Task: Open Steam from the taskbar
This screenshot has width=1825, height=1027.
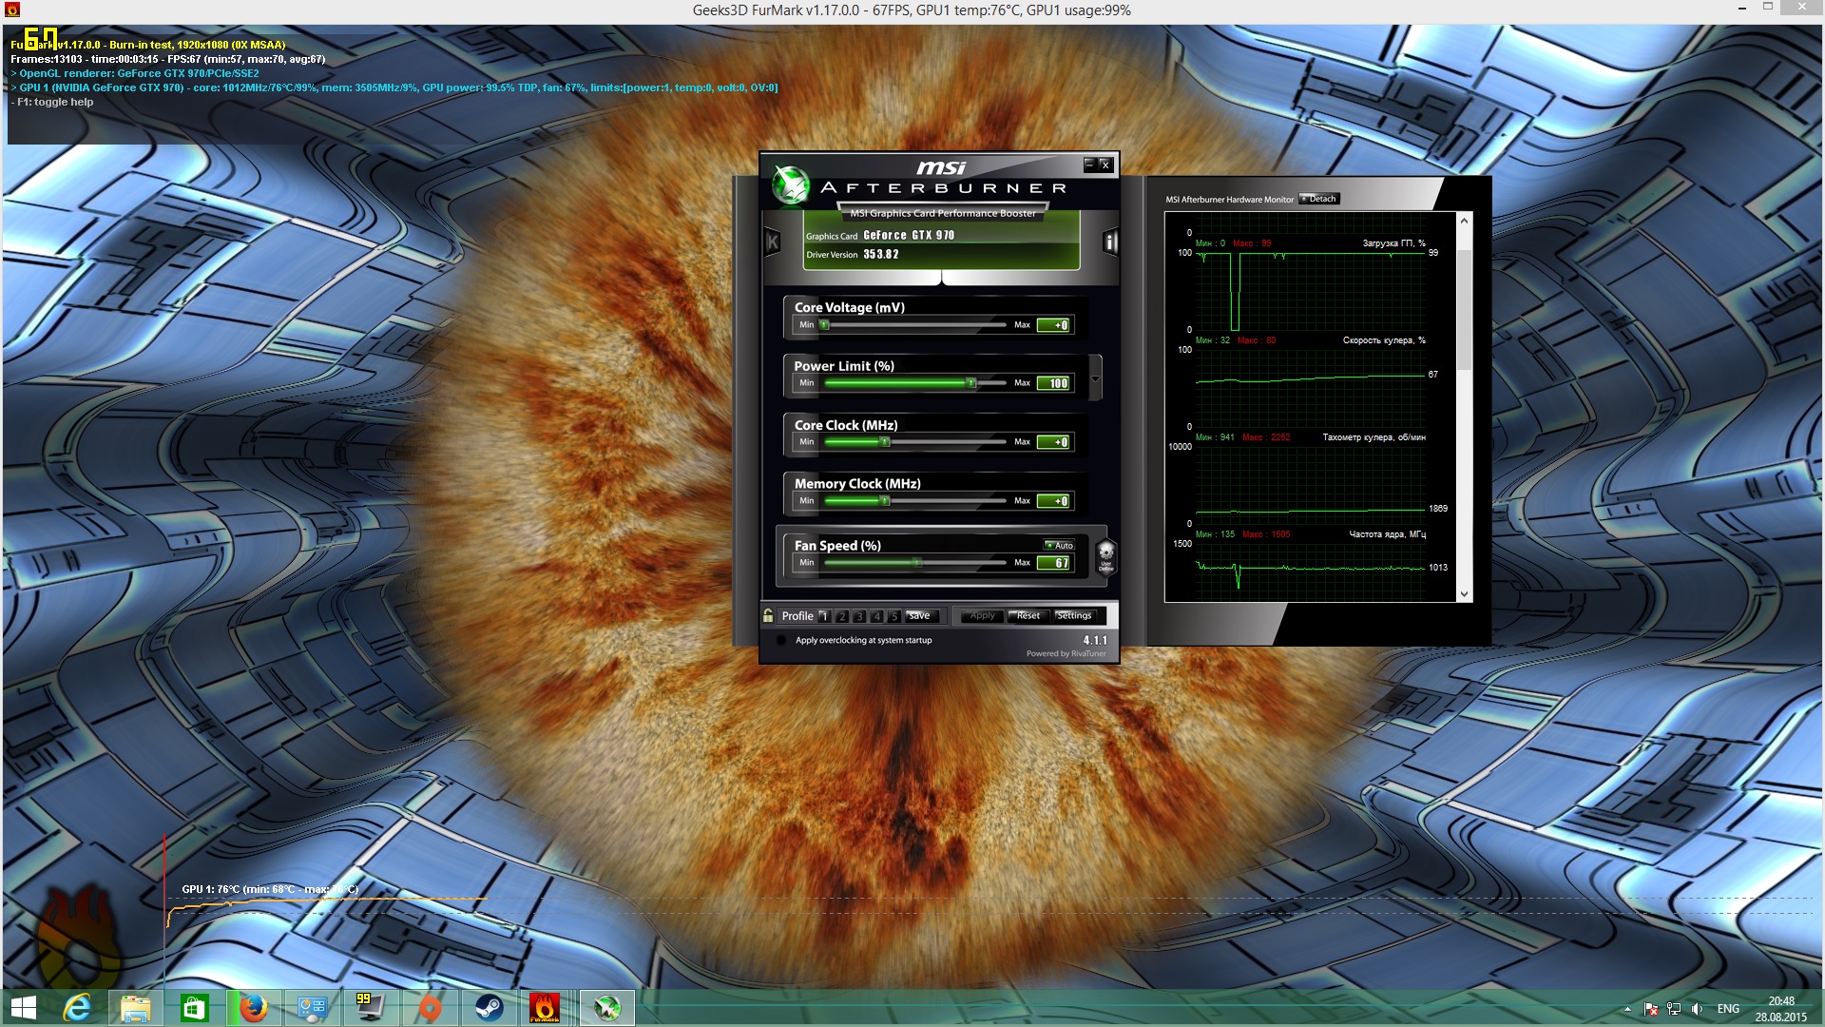Action: [x=489, y=1008]
